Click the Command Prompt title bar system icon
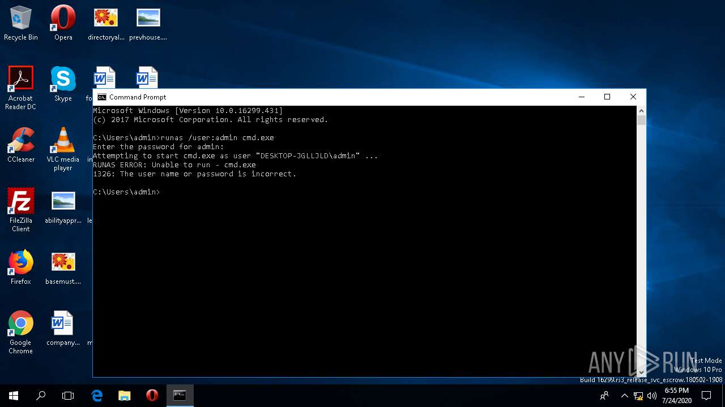The width and height of the screenshot is (725, 407). 101,97
